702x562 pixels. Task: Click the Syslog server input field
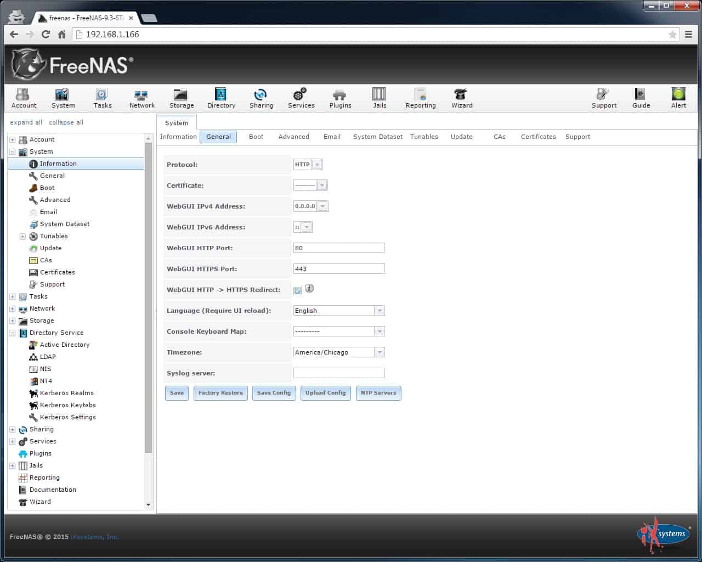coord(339,373)
